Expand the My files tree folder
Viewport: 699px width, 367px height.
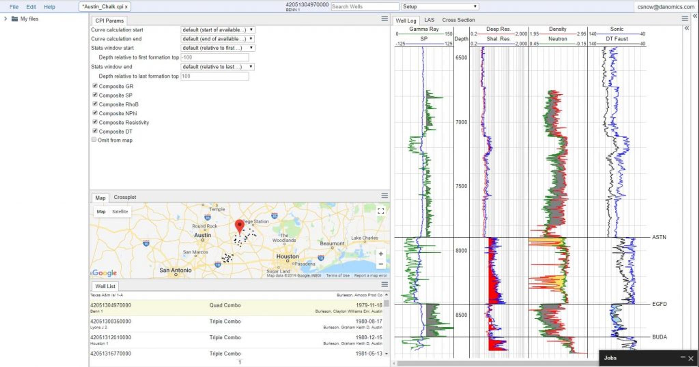(5, 19)
